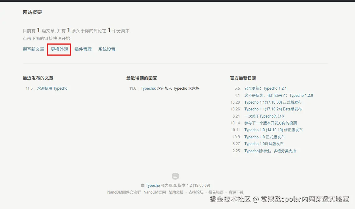The image size is (355, 209).
Task: Go to 系统设置 system settings
Action: coord(107,49)
